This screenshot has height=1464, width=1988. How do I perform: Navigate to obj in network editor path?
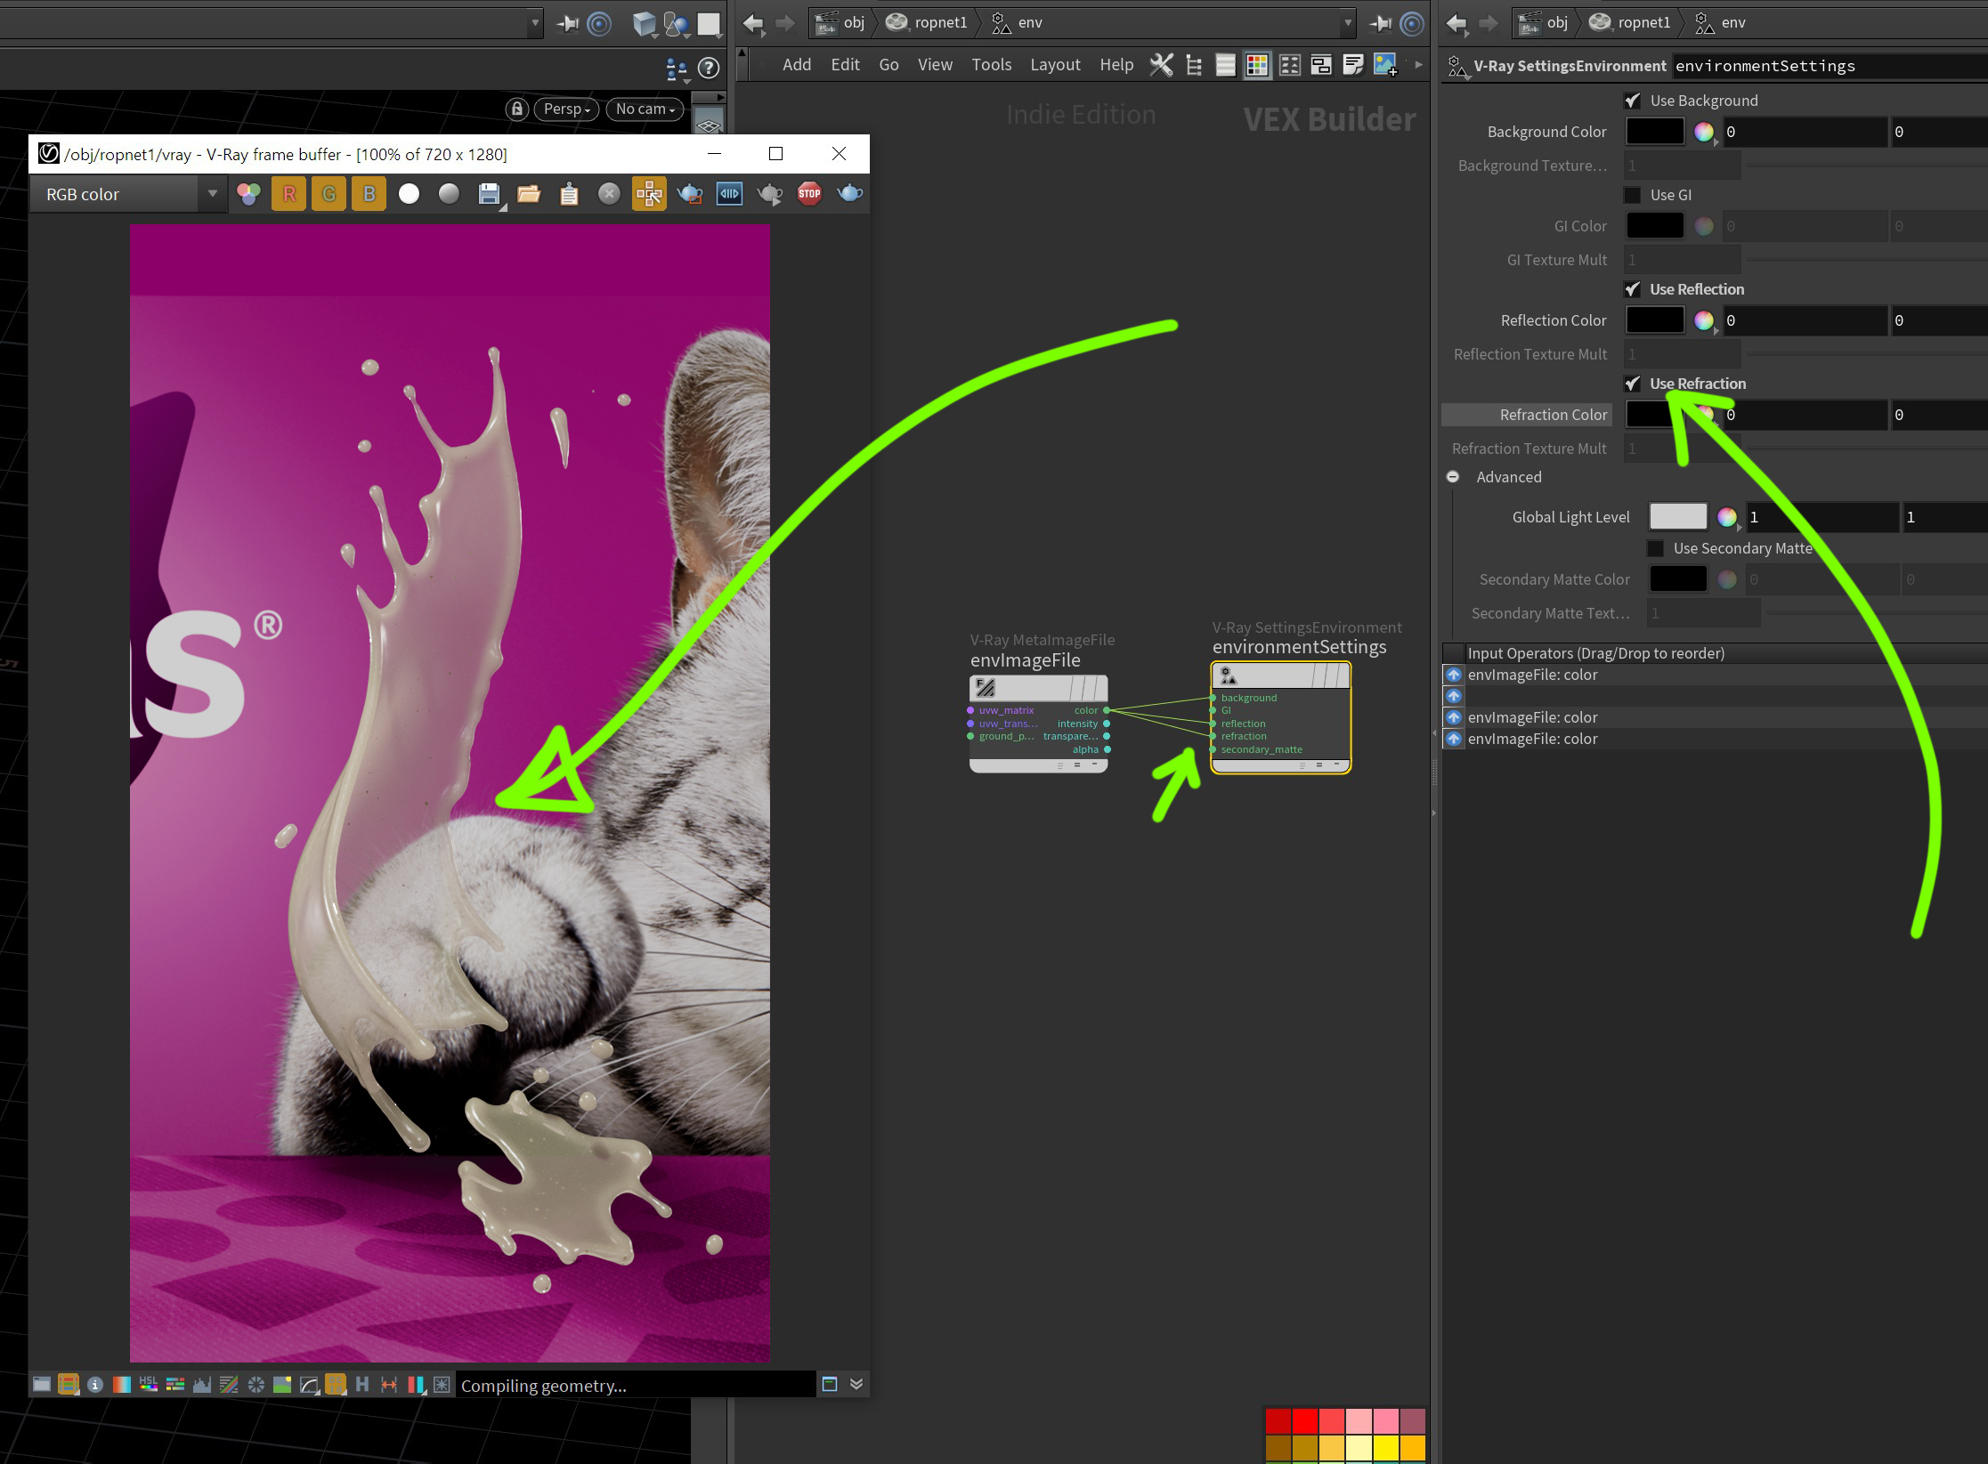pyautogui.click(x=841, y=23)
